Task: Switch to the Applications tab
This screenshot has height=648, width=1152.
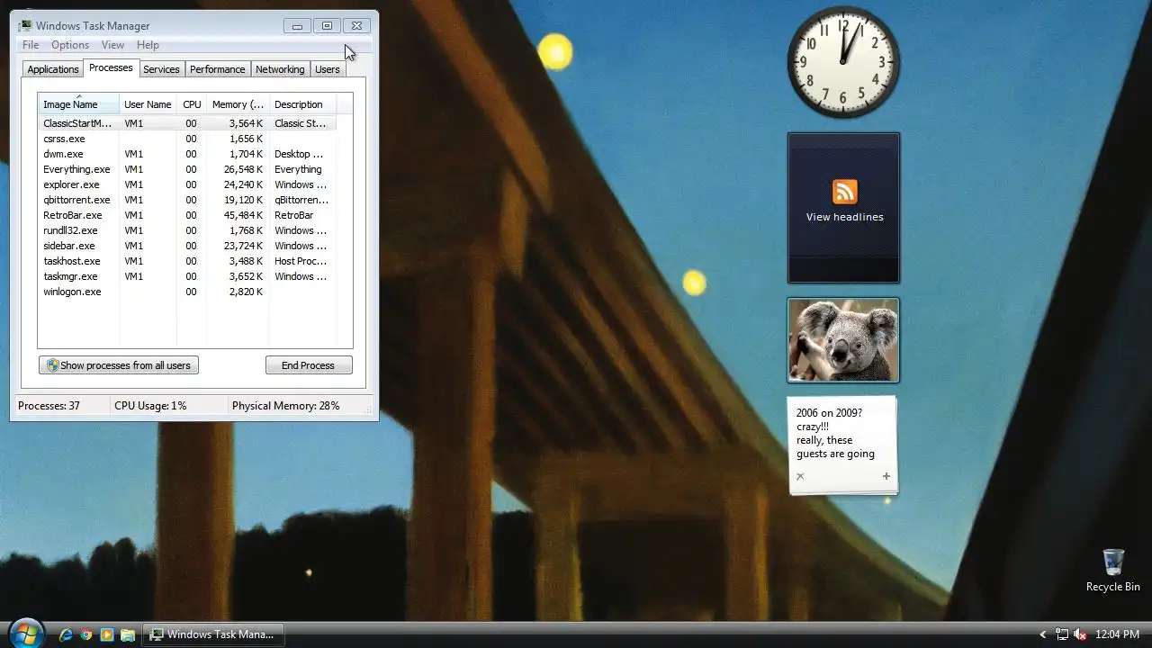Action: [53, 69]
